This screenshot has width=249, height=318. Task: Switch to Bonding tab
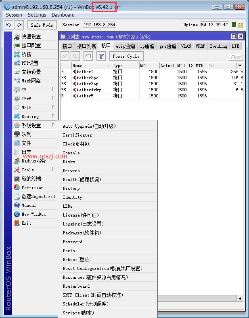click(219, 46)
